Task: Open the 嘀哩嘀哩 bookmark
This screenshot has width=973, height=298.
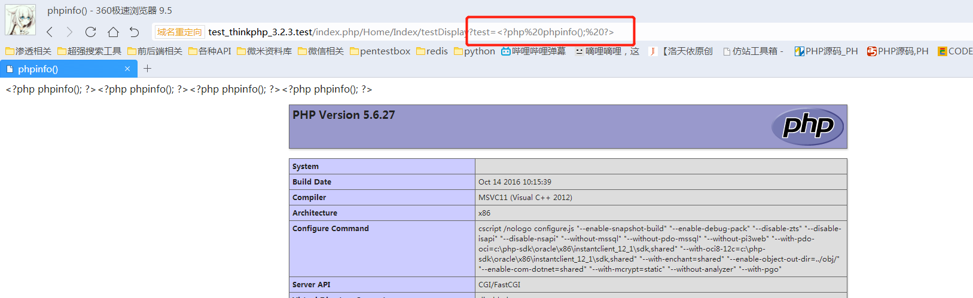Action: [x=607, y=51]
